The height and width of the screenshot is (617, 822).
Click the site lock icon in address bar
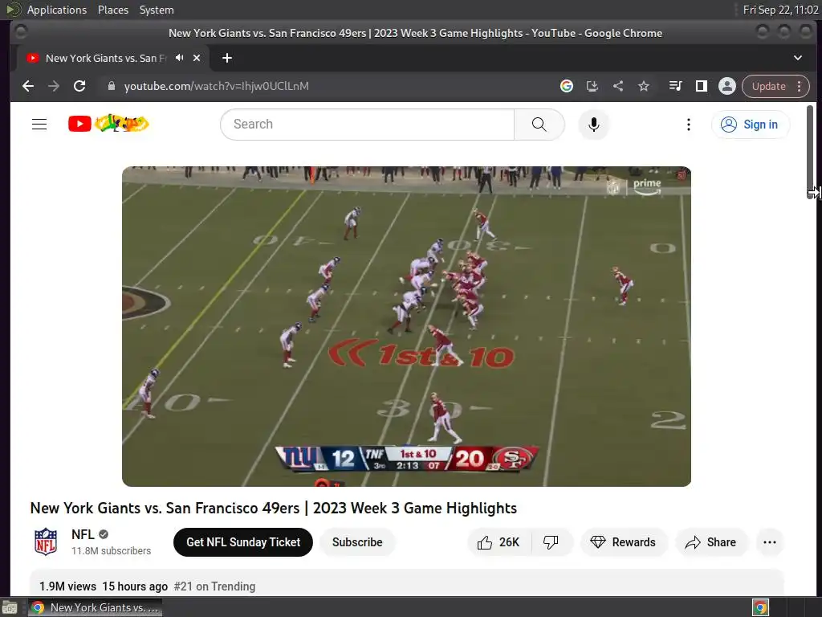pos(111,86)
